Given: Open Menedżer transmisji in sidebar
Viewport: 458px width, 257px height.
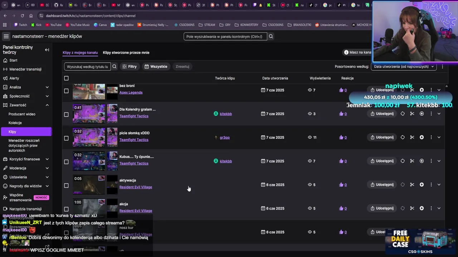Looking at the screenshot, I should [x=26, y=69].
